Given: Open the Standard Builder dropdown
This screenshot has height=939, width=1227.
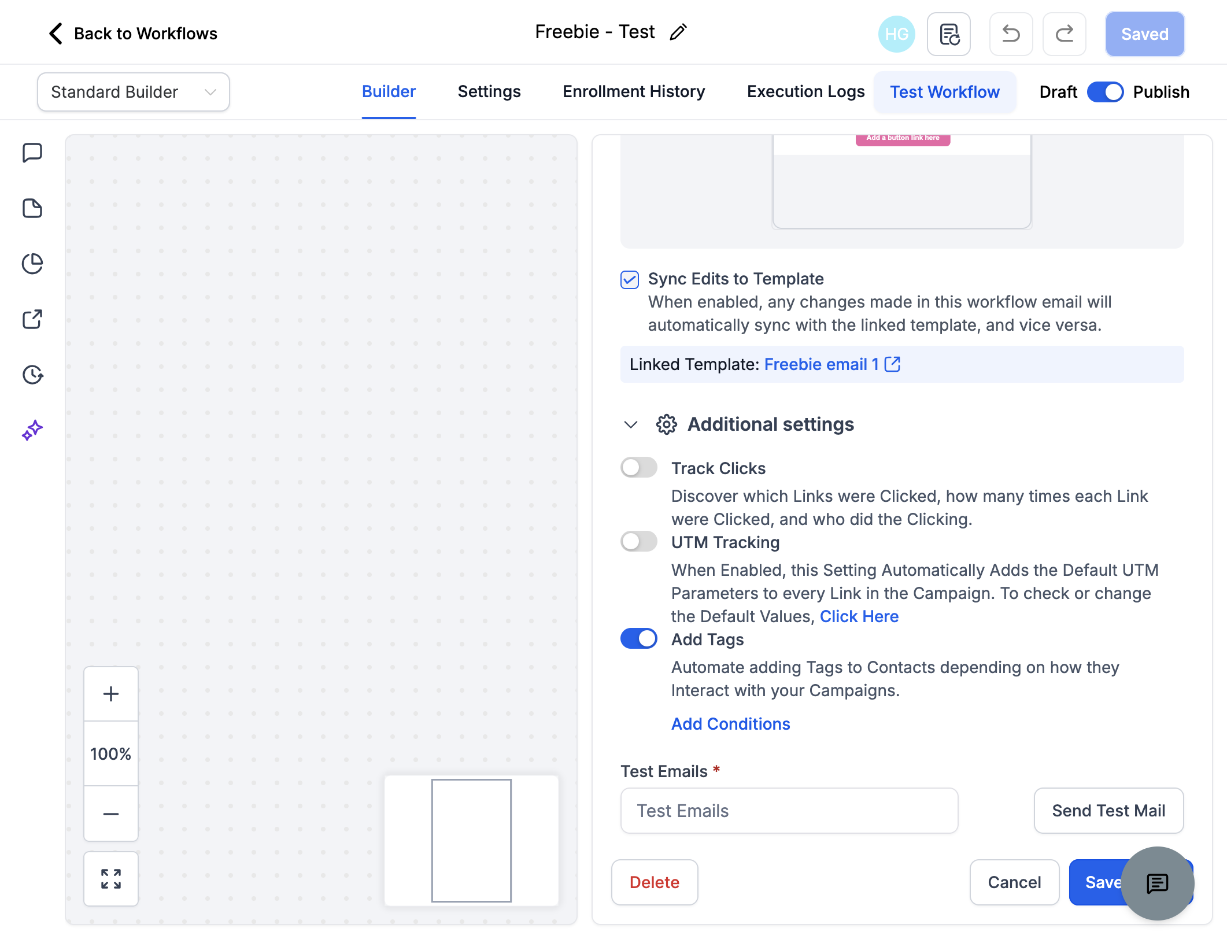Looking at the screenshot, I should point(134,92).
